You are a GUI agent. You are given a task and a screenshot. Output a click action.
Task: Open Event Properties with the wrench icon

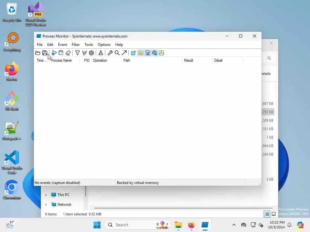coord(110,53)
